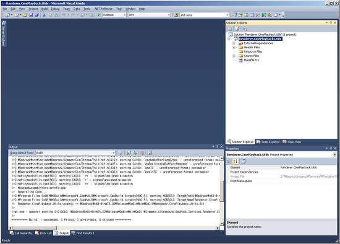
Task: Click the Toolbox wrench icon in main toolbar
Action: point(258,15)
